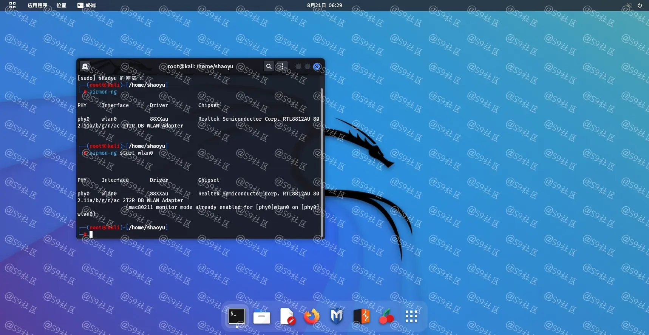Click the muted volume icon in top bar
649x335 pixels.
pos(629,5)
